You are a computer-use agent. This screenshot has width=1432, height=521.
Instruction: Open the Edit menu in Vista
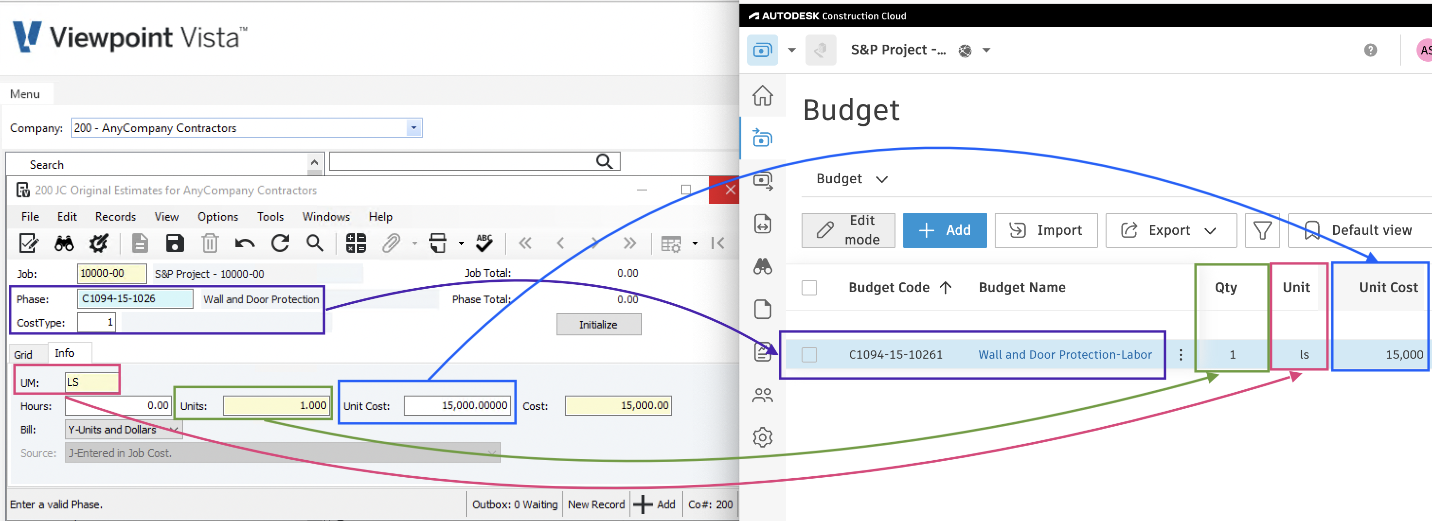67,217
